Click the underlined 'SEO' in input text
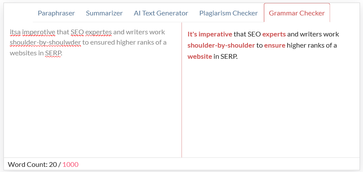 77,32
